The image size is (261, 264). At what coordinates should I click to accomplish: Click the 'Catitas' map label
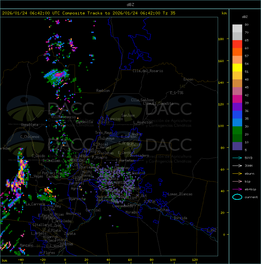point(163,210)
